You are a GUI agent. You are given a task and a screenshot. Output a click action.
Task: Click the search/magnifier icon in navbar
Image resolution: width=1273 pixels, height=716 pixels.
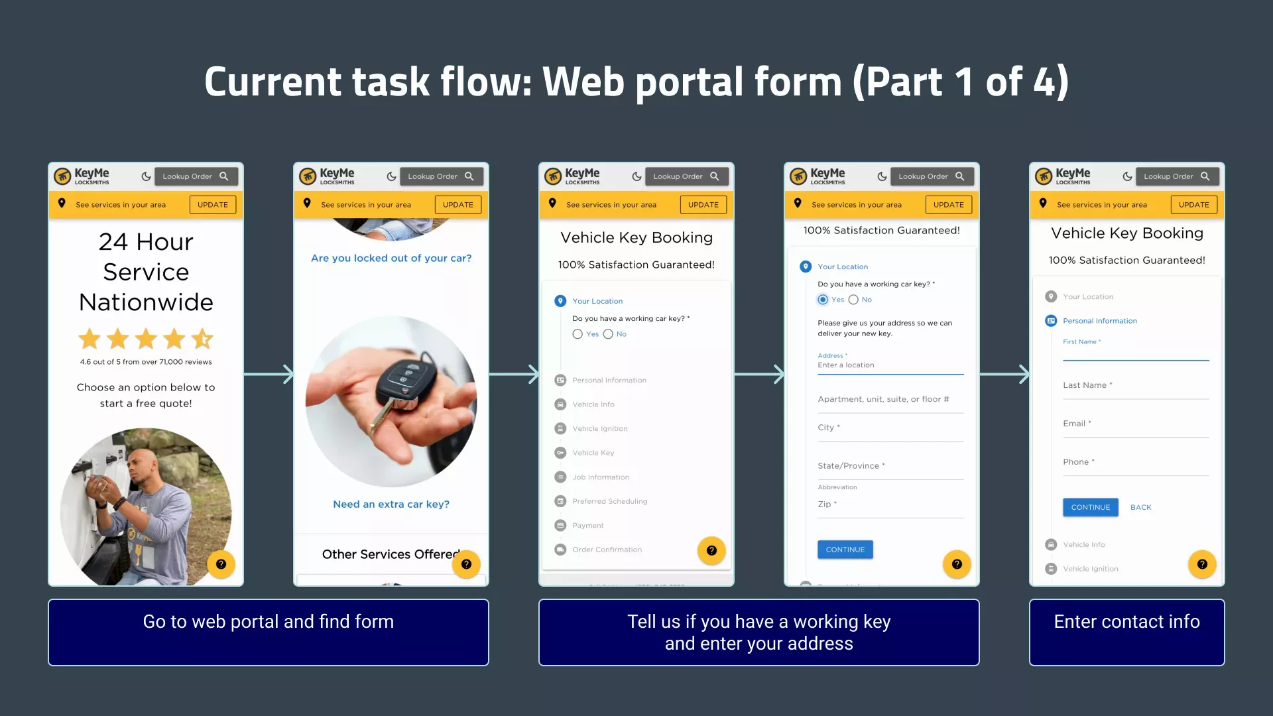pyautogui.click(x=225, y=176)
